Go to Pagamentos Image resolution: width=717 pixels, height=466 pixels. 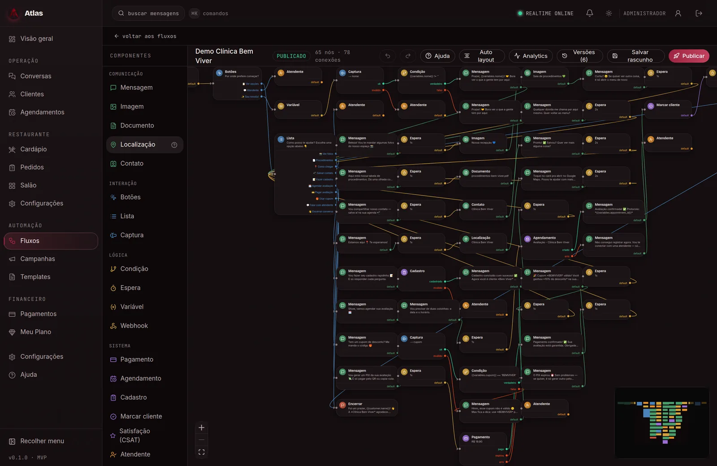point(51,314)
